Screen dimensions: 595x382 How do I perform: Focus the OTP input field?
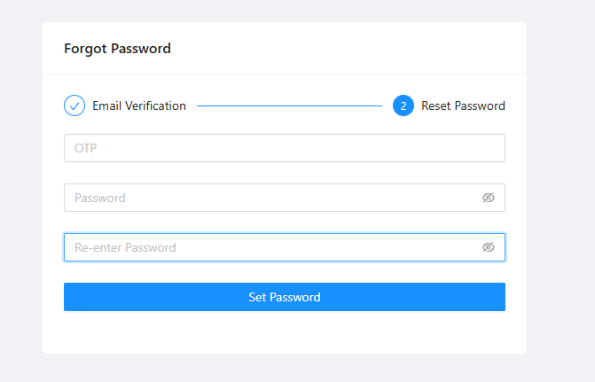(285, 148)
